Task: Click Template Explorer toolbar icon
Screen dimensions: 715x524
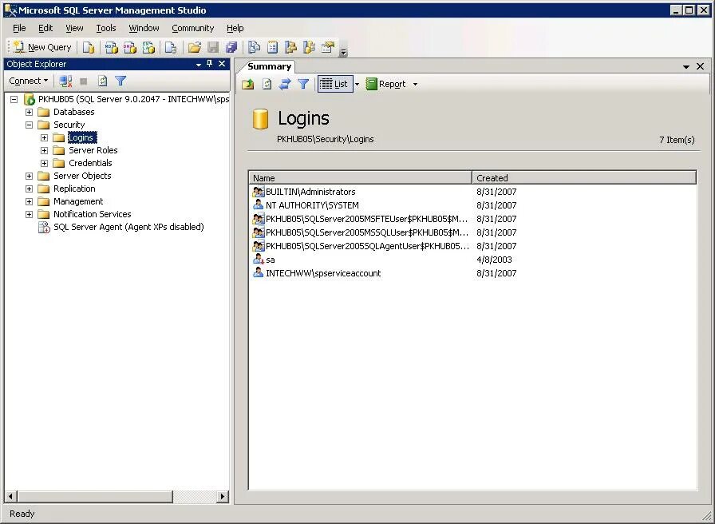Action: [309, 47]
